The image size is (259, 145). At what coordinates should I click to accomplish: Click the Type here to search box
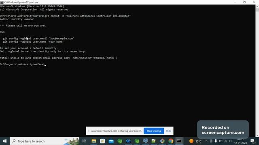tap(45, 141)
